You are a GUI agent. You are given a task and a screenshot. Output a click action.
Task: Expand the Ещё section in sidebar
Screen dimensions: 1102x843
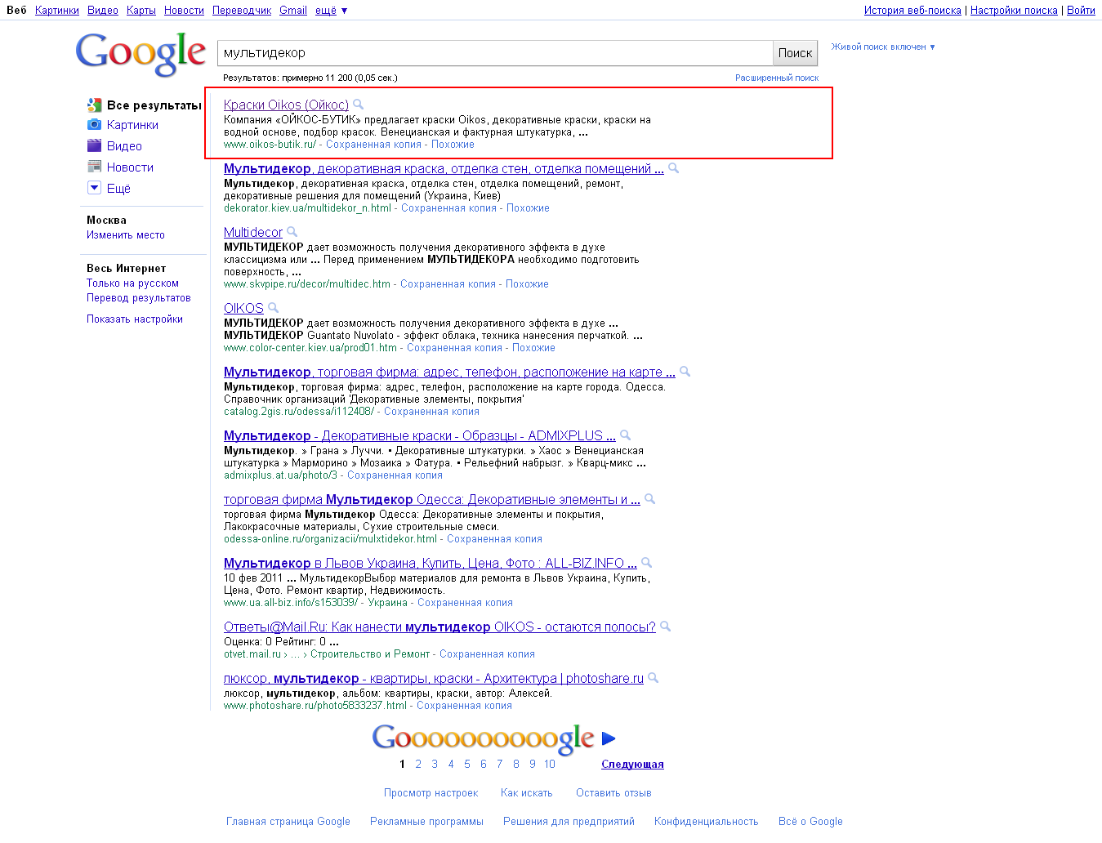tap(95, 187)
